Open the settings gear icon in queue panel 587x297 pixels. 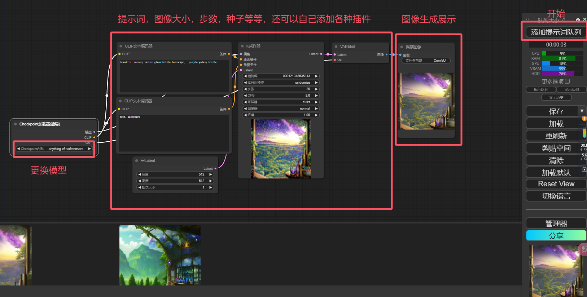coord(578,19)
